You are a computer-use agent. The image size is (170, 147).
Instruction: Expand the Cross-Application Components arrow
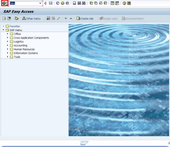[7, 37]
